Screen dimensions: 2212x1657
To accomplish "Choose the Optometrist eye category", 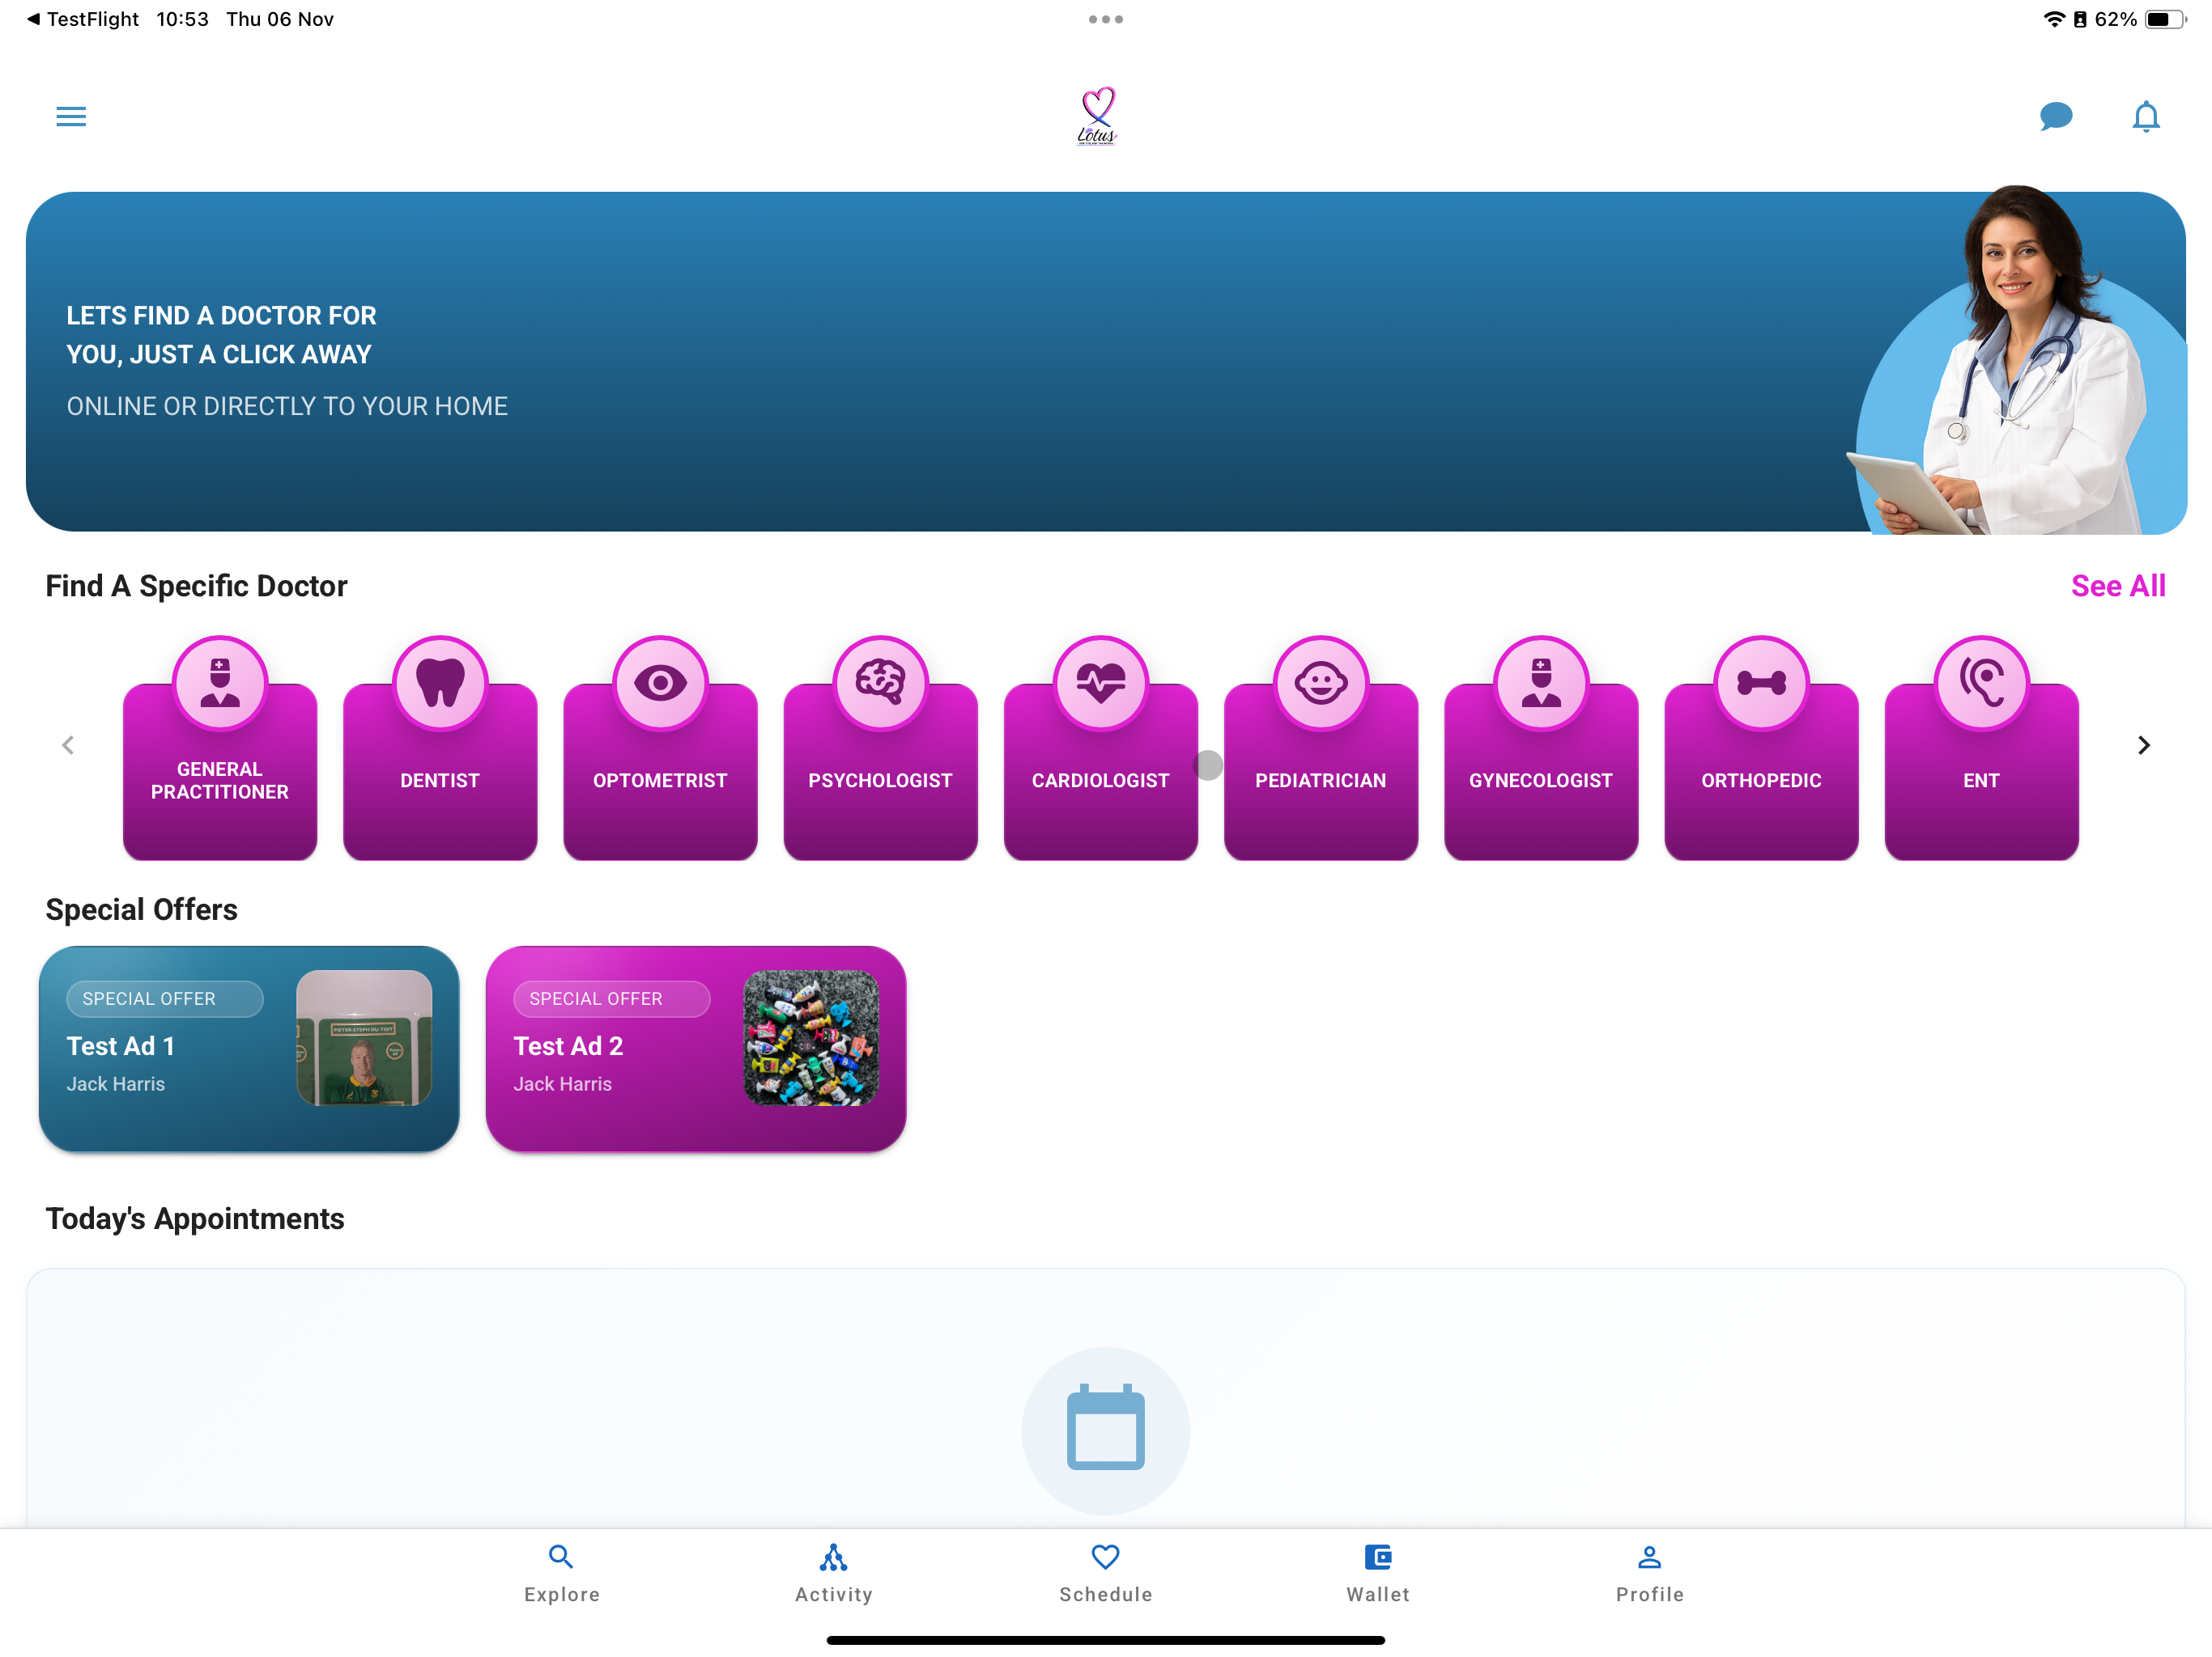I will pos(660,748).
